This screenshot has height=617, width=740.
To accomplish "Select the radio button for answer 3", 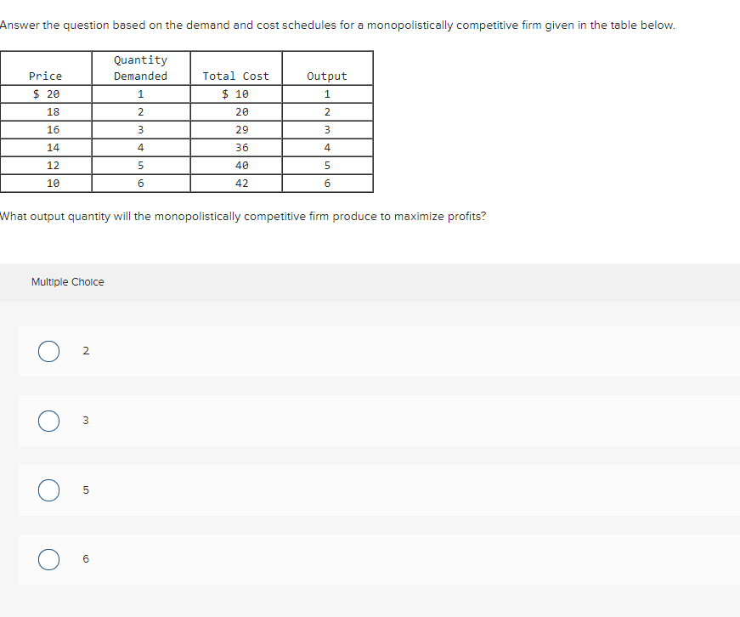I will [x=48, y=420].
